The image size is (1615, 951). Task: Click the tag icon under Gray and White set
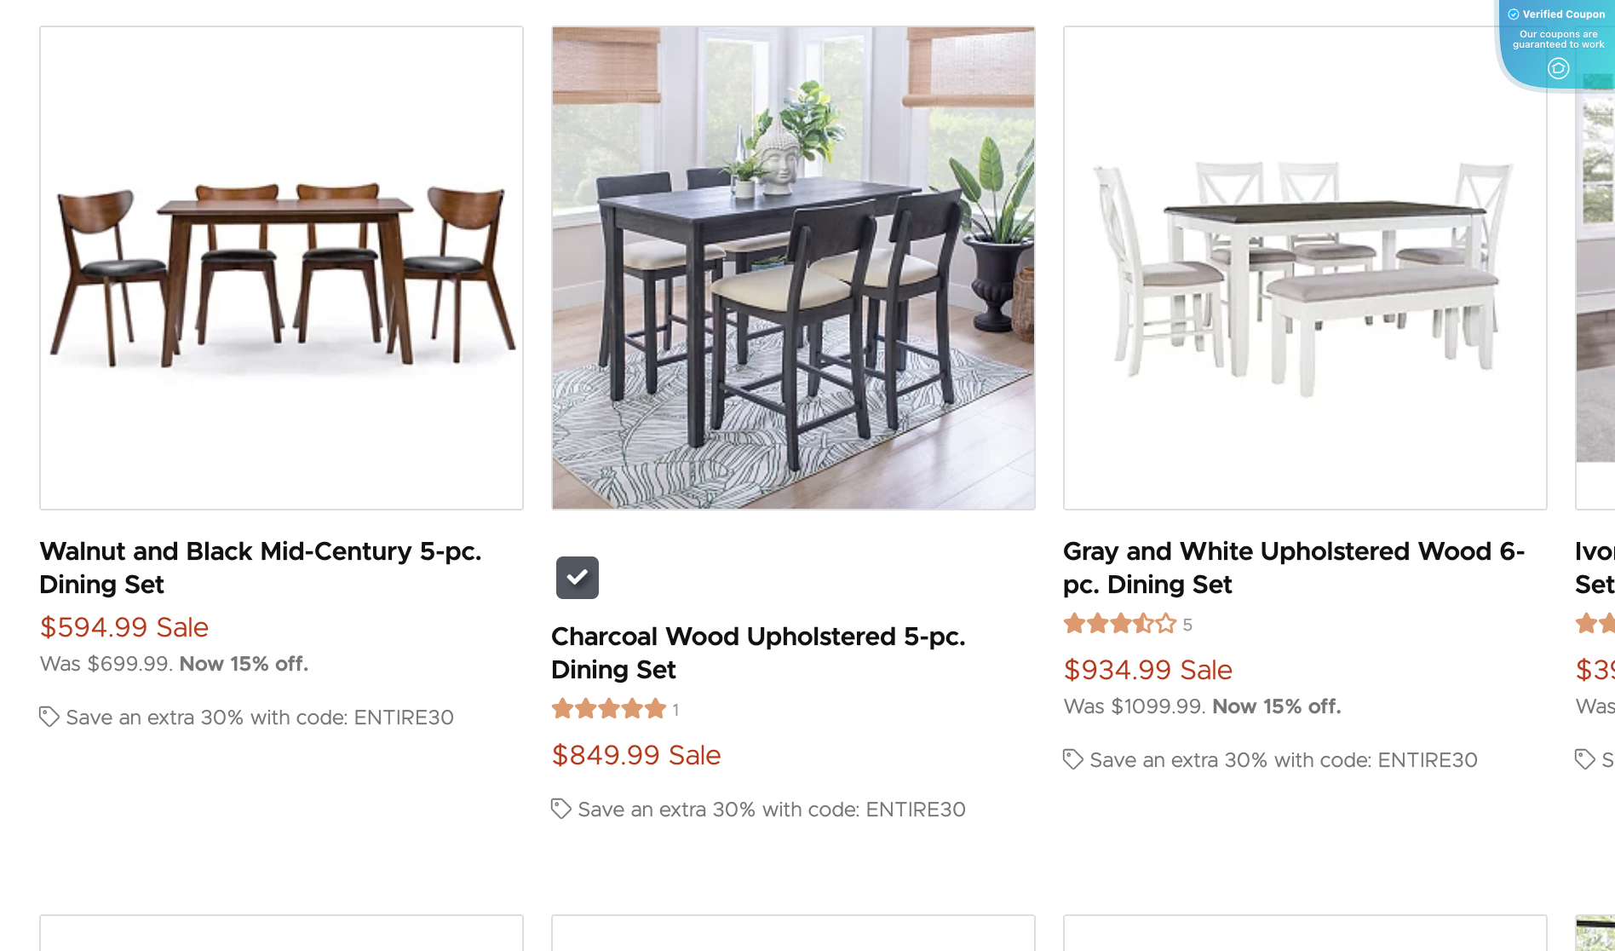click(x=1073, y=759)
